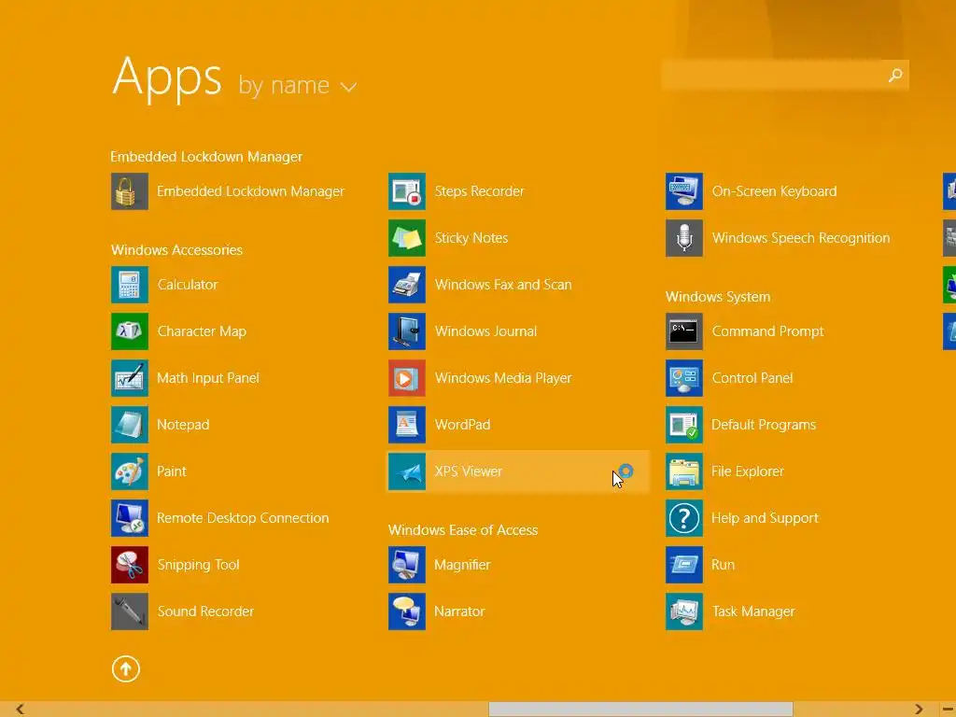Open the Narrator icon

(407, 612)
